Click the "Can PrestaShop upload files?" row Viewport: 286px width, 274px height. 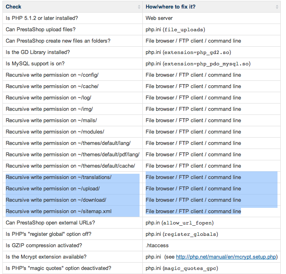41,30
